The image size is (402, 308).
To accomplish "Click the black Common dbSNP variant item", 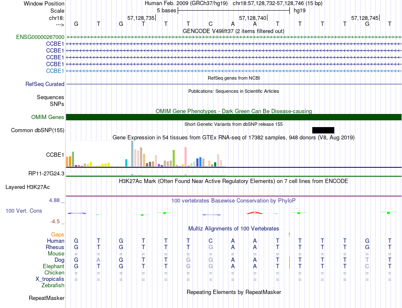I will click(323, 130).
